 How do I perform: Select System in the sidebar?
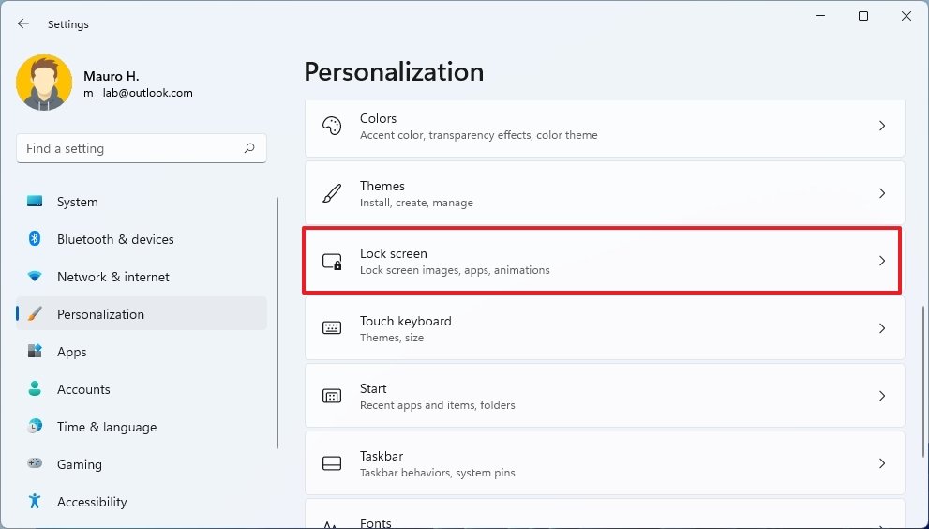(77, 202)
